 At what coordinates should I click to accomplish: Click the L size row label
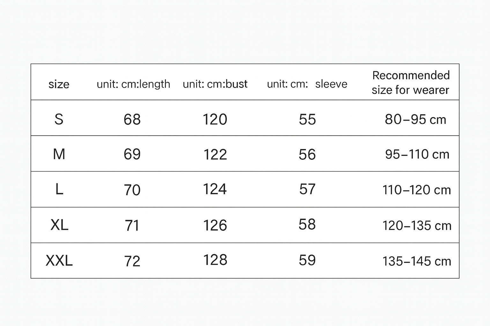point(59,190)
